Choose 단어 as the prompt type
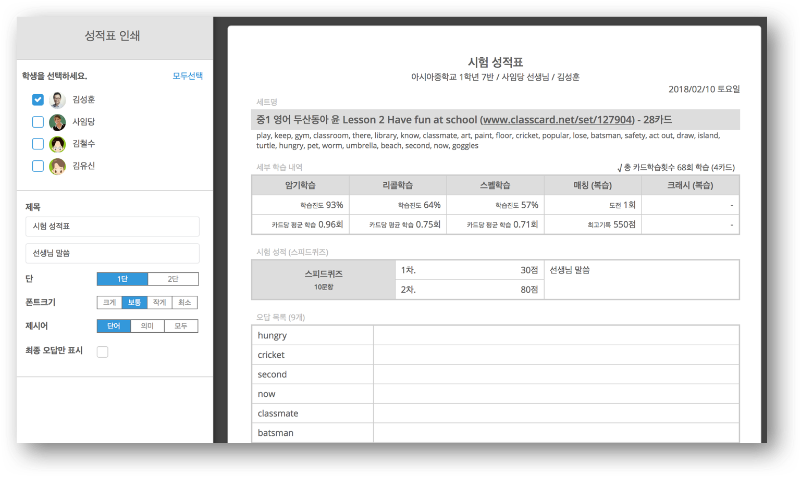 114,326
